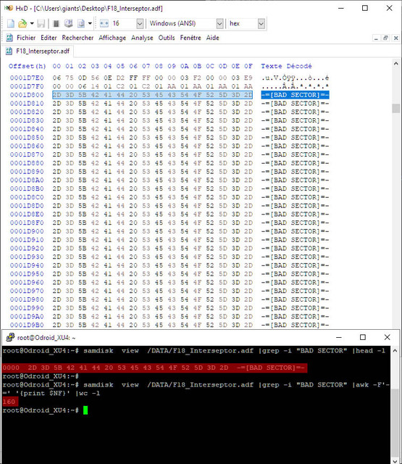Open the Rechercher menu
The height and width of the screenshot is (464, 402).
coord(78,38)
